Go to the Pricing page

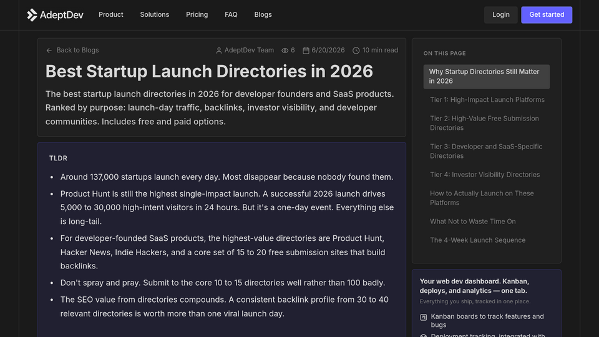(197, 14)
